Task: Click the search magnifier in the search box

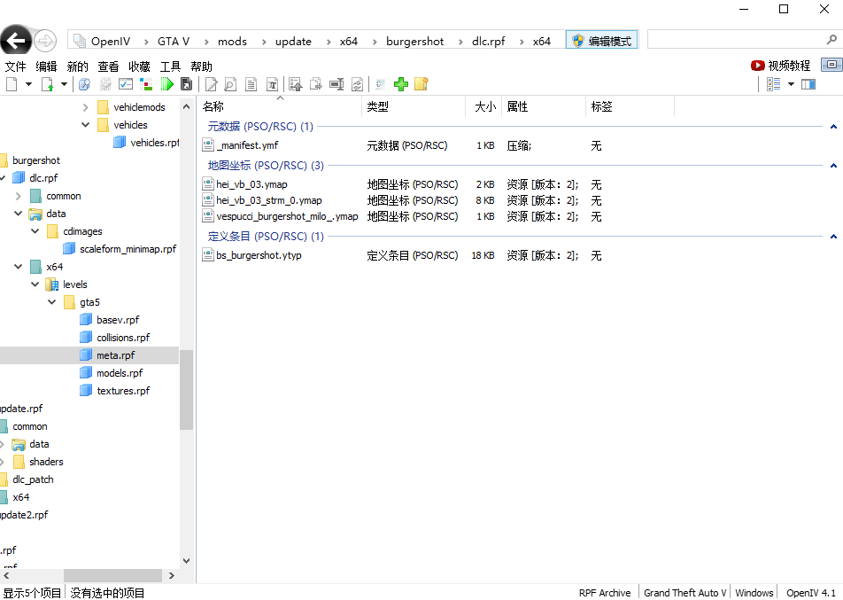Action: pyautogui.click(x=831, y=40)
